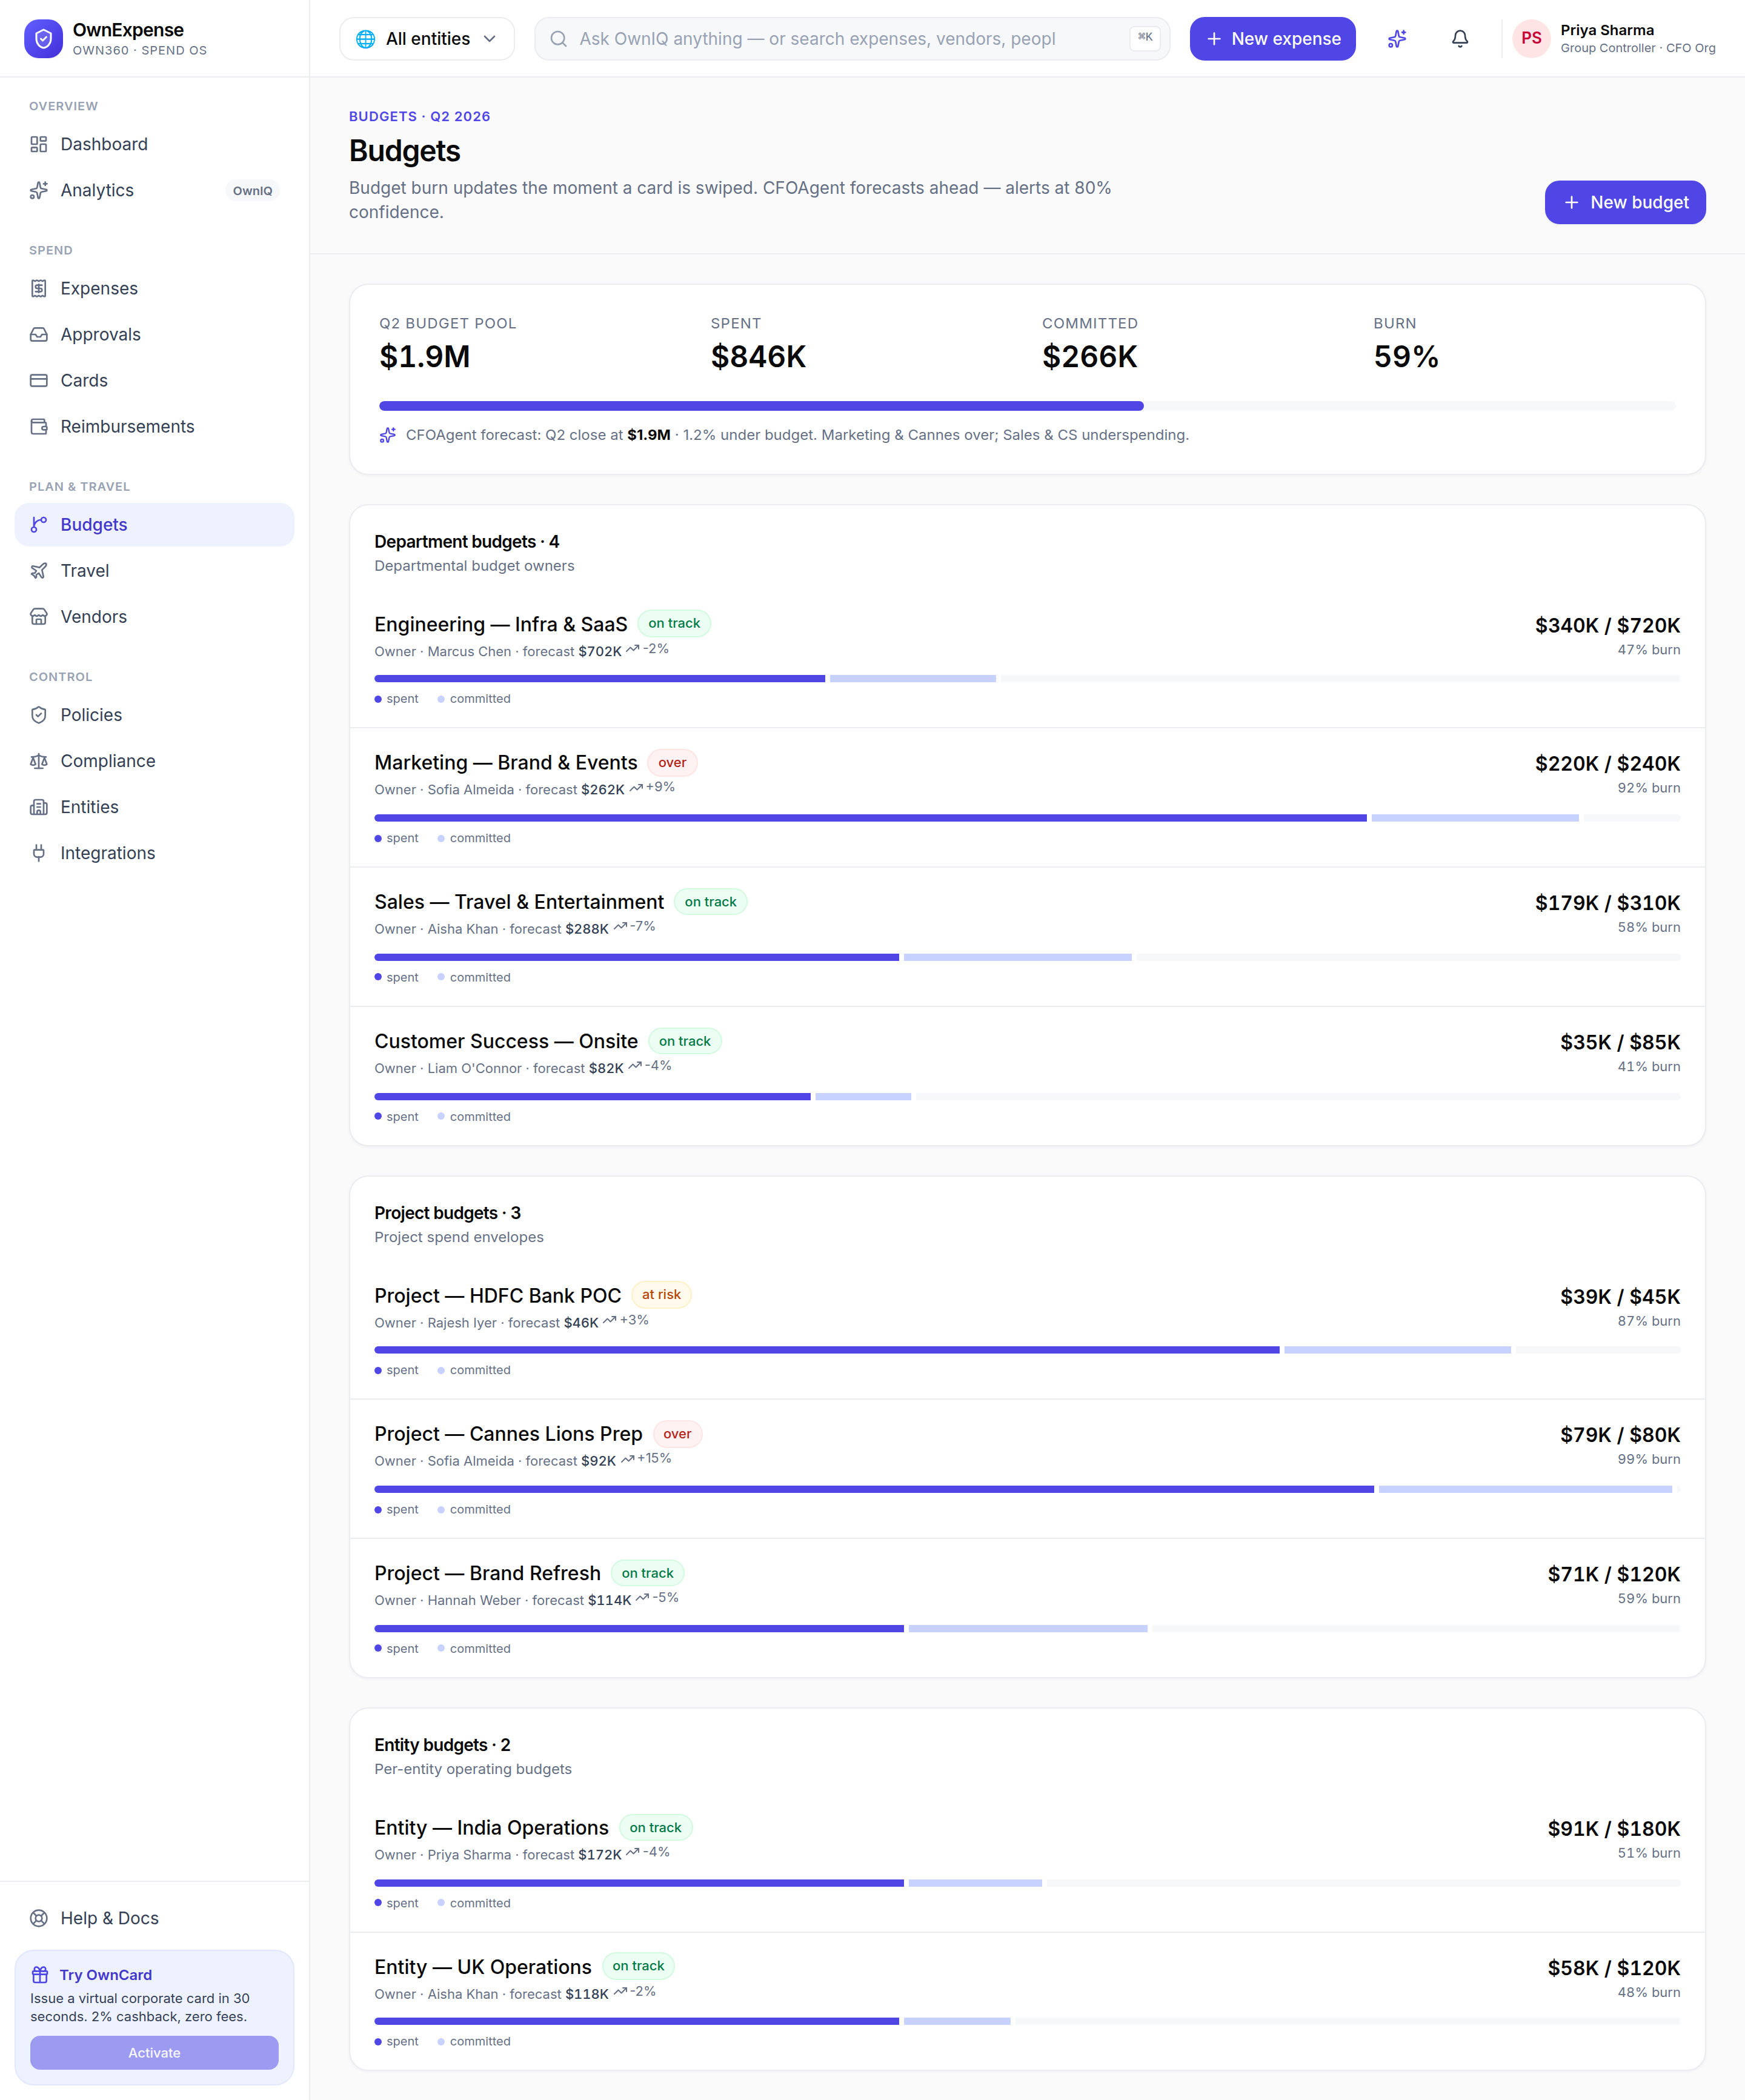This screenshot has height=2100, width=1745.
Task: Click the Approvals inbox icon
Action: 39,334
